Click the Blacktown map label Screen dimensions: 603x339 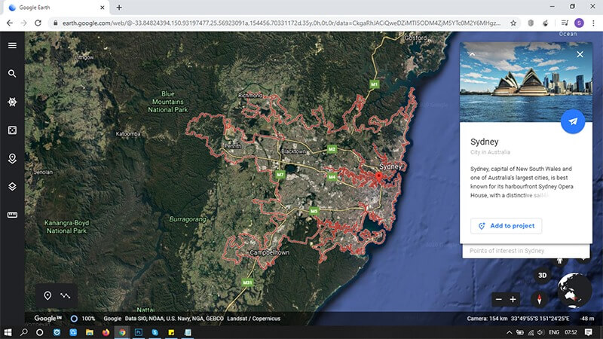[293, 151]
